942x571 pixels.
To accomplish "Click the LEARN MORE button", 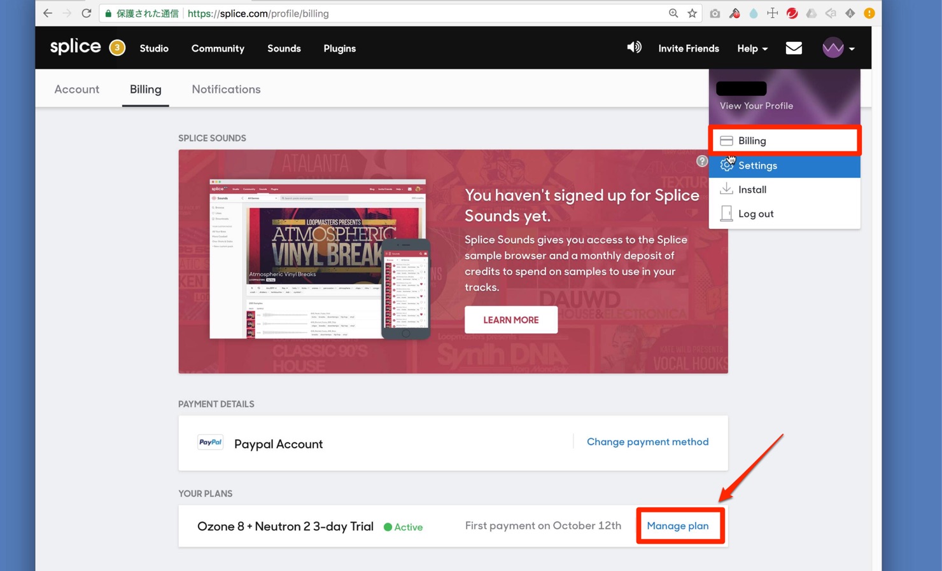I will tap(511, 320).
